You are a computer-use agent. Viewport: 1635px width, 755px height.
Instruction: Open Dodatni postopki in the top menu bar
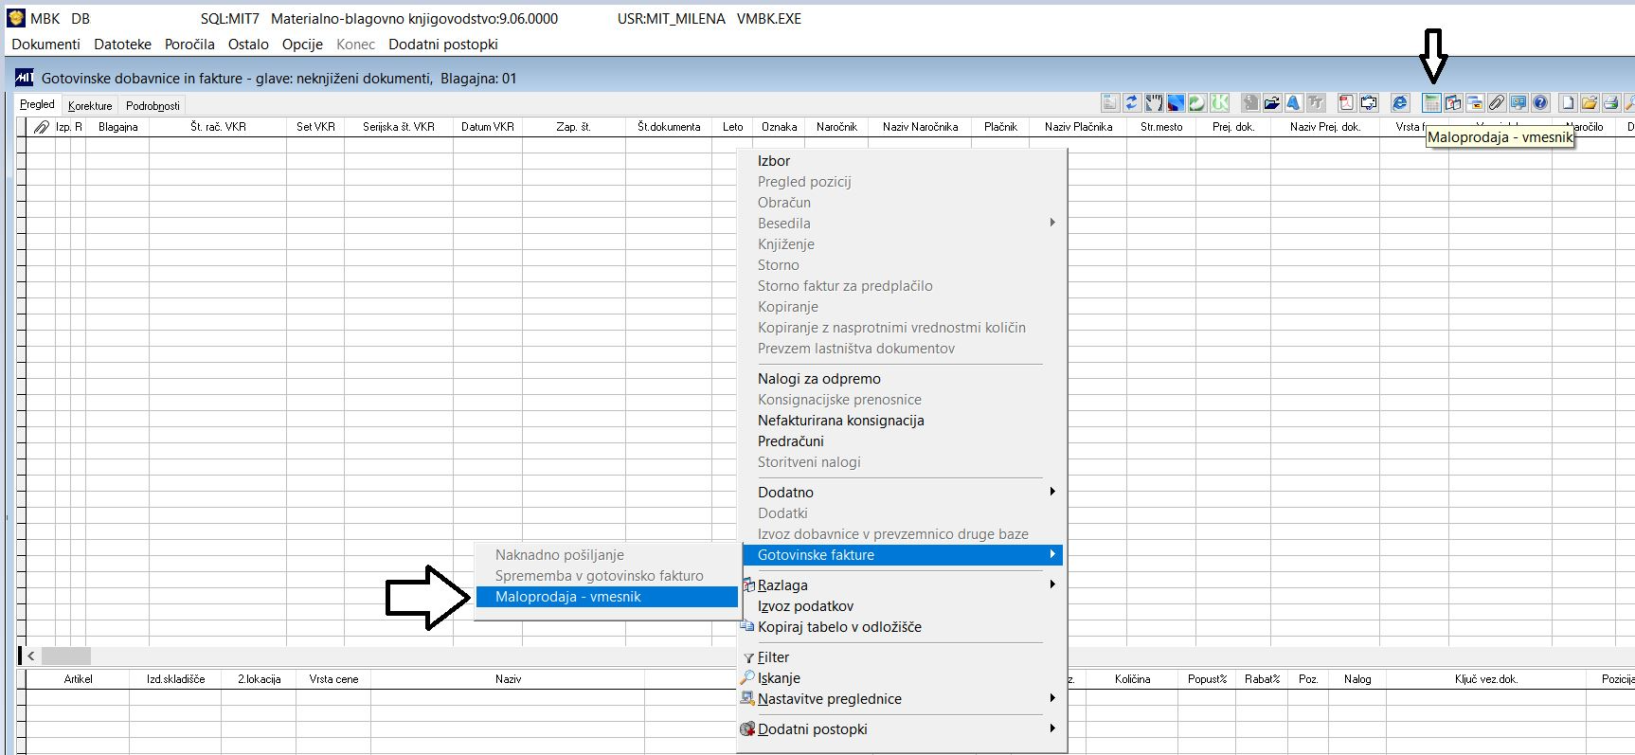tap(443, 45)
